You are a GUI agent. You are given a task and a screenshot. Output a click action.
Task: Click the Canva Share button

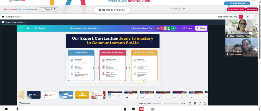[201, 28]
